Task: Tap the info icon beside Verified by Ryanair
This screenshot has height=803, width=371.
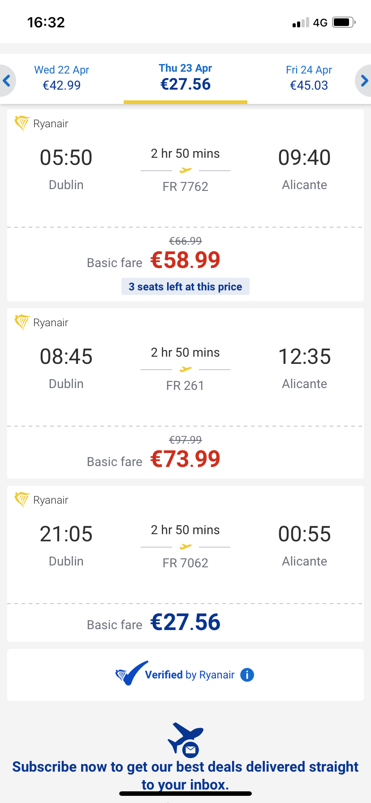Action: pyautogui.click(x=247, y=675)
